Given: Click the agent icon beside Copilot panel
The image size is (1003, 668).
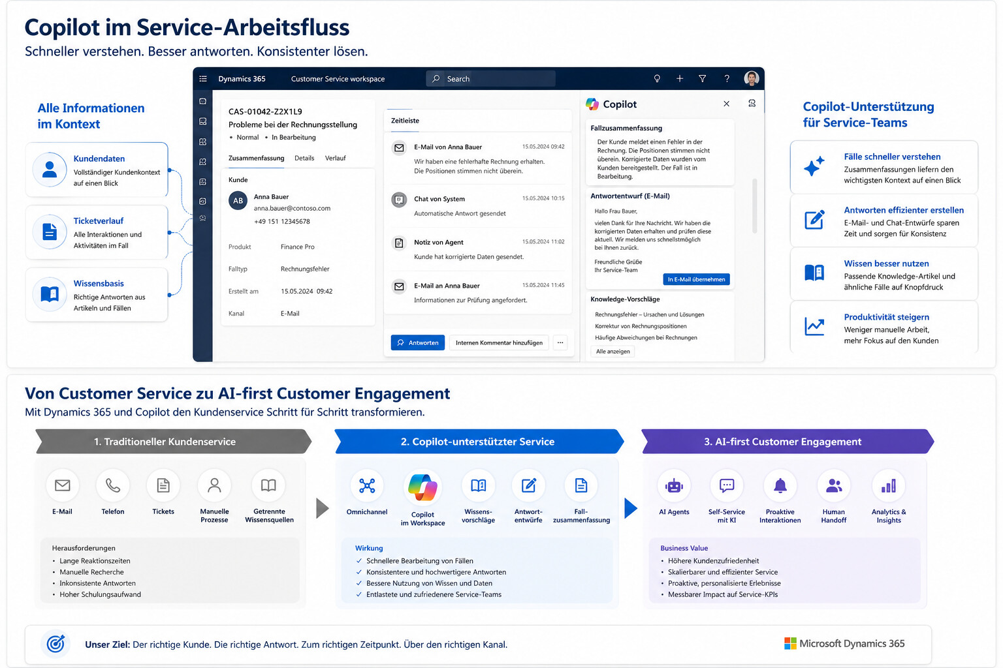Looking at the screenshot, I should coord(752,103).
